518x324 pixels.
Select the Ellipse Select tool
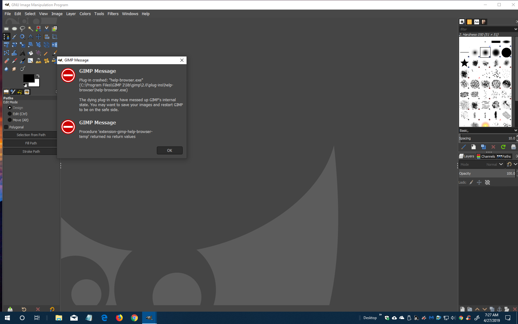[14, 29]
